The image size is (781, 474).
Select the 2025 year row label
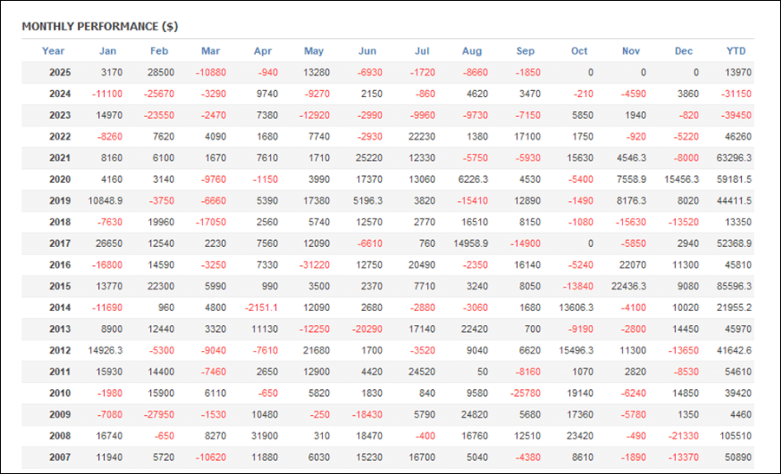[x=59, y=73]
